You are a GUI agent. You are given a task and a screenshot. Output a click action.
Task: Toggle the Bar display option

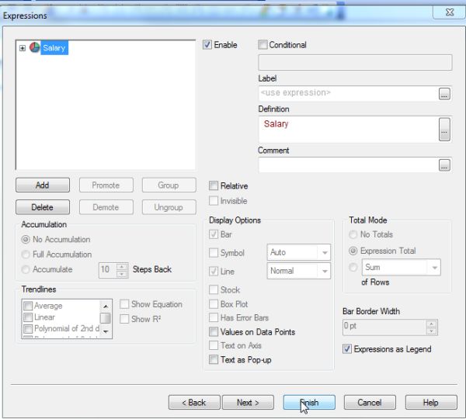tap(214, 234)
